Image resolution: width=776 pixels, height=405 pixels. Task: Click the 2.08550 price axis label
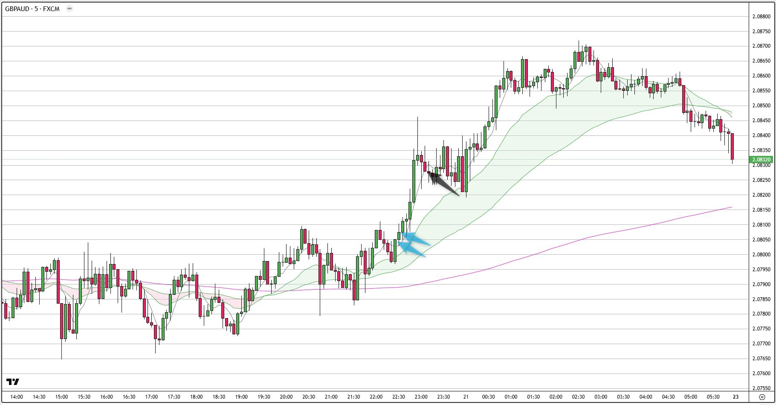tap(761, 91)
